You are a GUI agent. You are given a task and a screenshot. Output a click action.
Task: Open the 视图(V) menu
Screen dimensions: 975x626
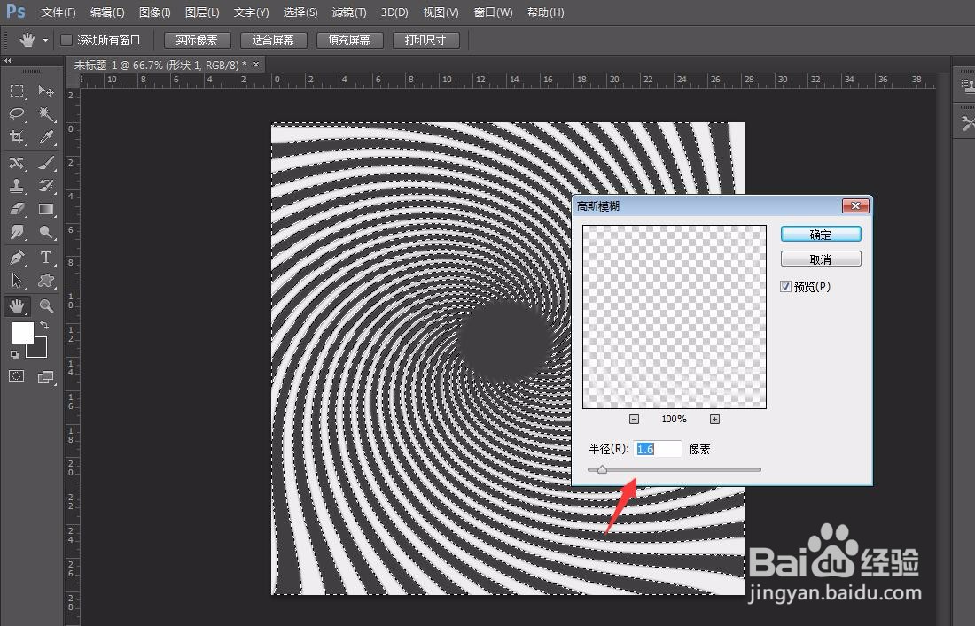coord(441,12)
